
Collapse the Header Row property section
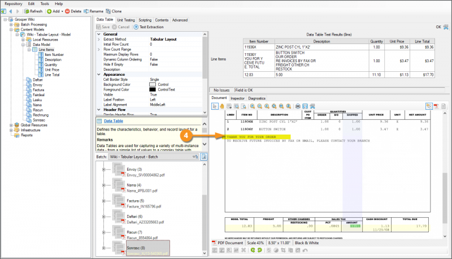point(99,110)
